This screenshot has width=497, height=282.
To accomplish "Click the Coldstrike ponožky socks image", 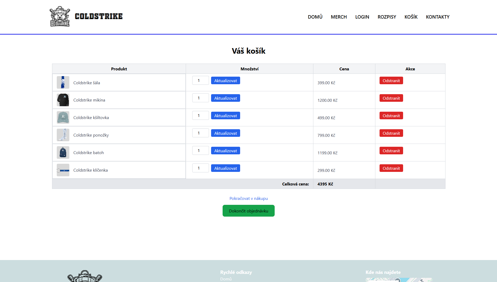I will click(x=63, y=135).
